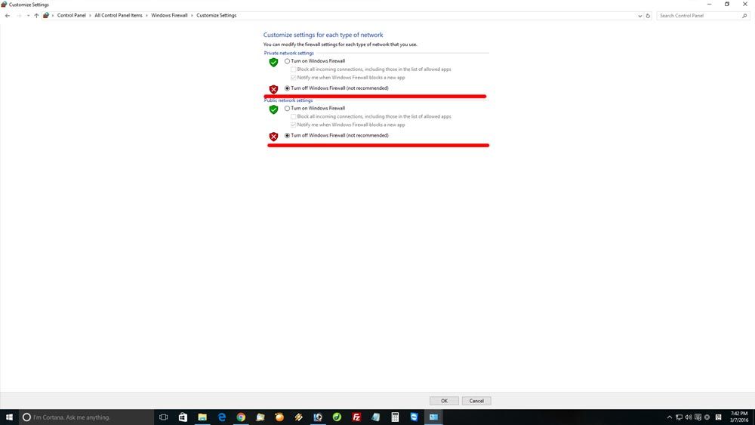Click the Private network settings label

(289, 53)
